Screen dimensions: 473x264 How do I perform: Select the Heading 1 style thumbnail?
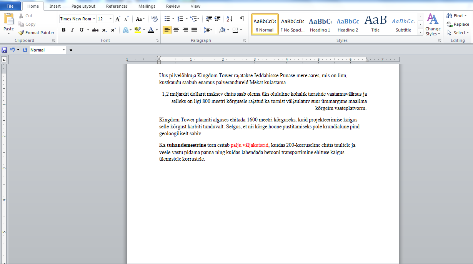coord(320,25)
